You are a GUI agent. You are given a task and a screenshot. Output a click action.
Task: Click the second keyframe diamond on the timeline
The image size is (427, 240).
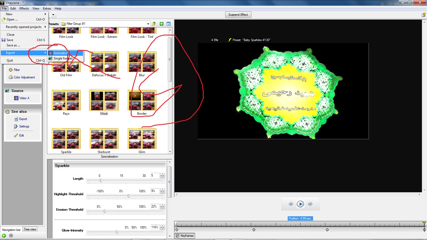[x=254, y=230]
